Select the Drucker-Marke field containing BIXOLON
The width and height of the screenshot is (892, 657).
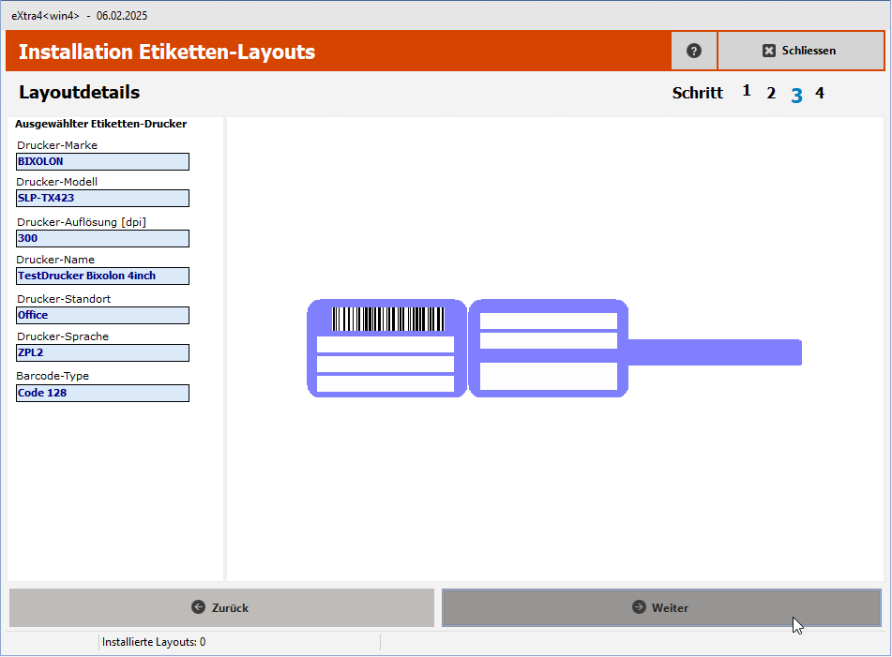click(102, 161)
